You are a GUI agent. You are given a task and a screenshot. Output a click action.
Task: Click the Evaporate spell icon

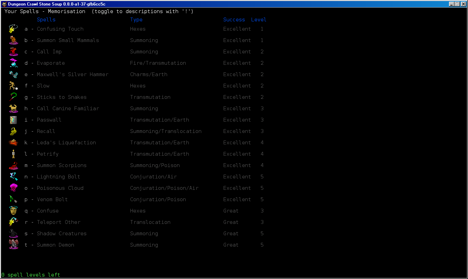tap(13, 63)
